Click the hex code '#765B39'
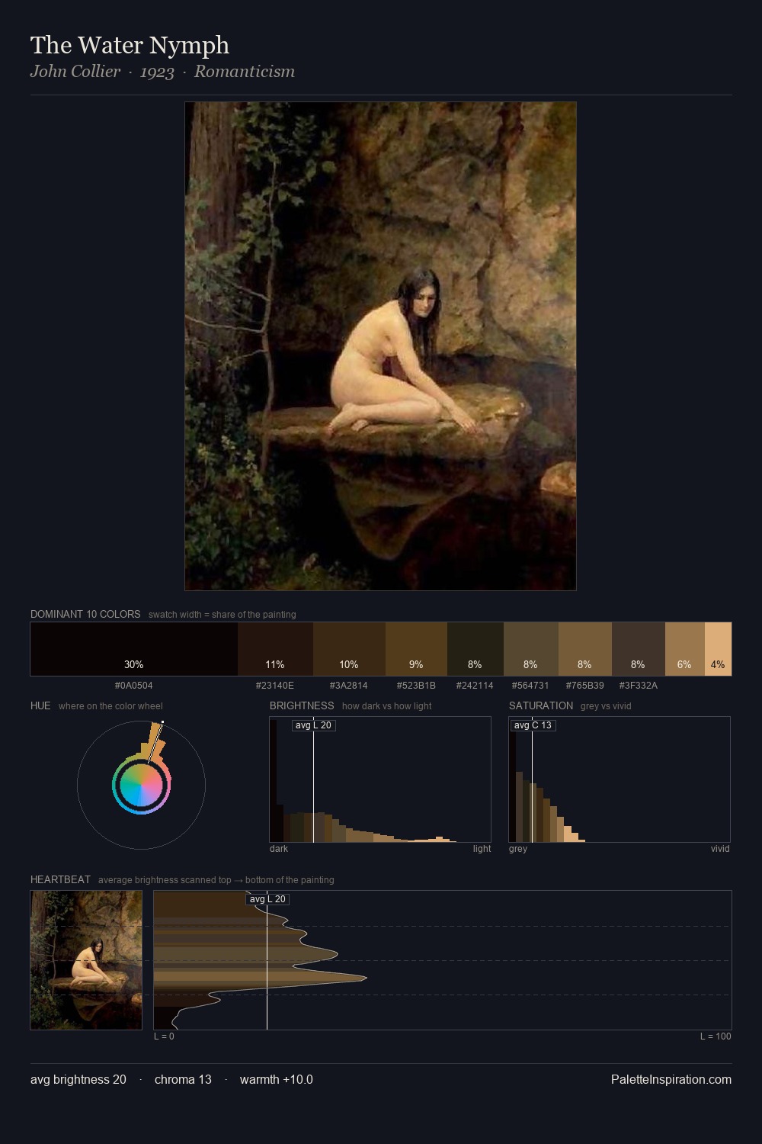This screenshot has width=762, height=1144. (x=584, y=686)
